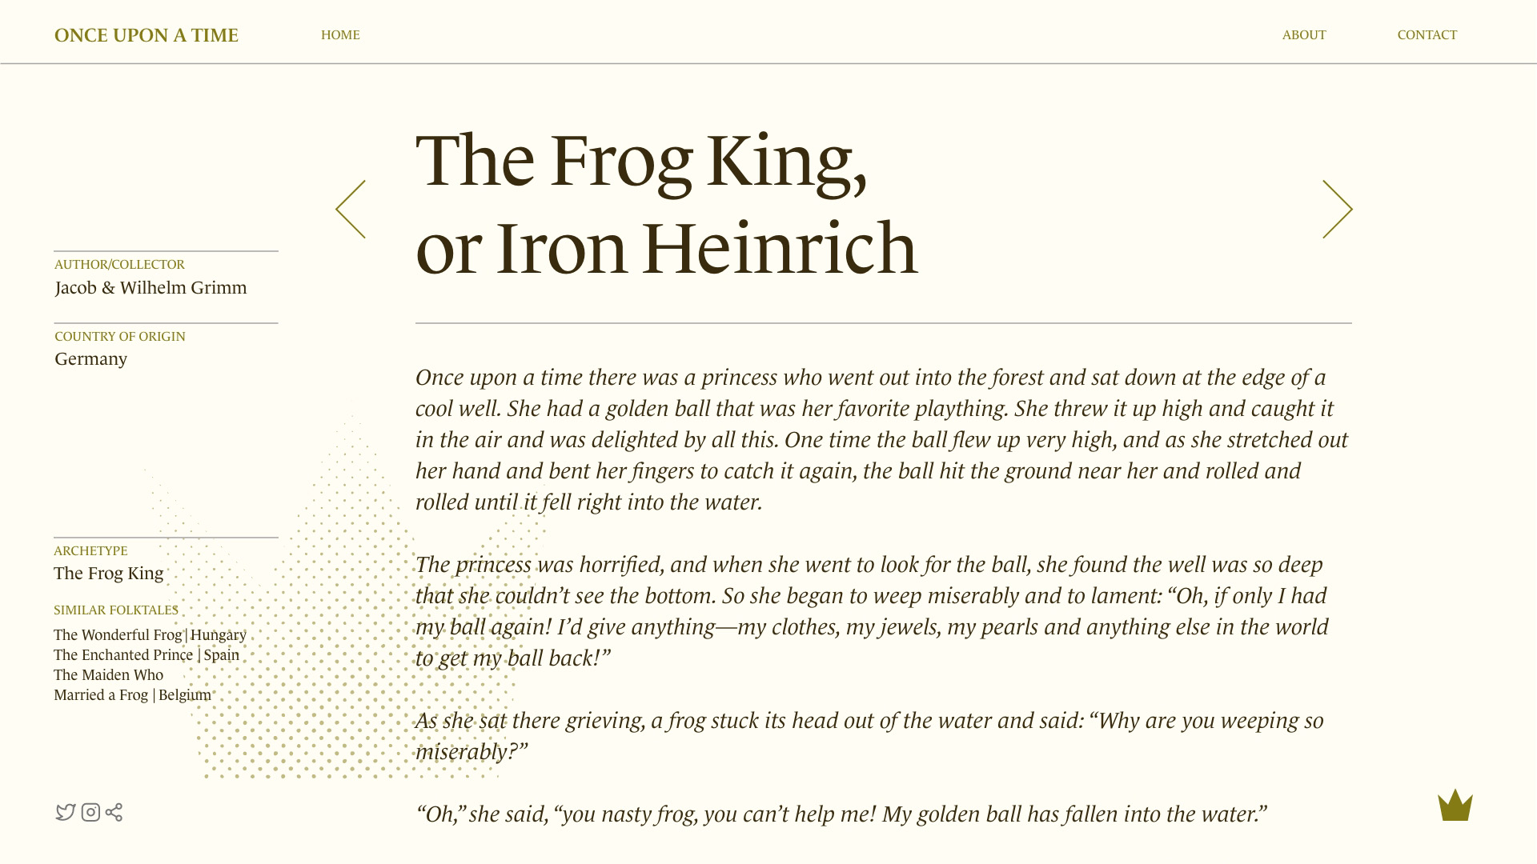This screenshot has height=864, width=1537.
Task: Click the story title heading
Action: [666, 204]
